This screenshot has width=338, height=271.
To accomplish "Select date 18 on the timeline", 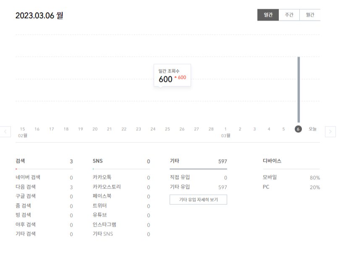I will pyautogui.click(x=66, y=129).
